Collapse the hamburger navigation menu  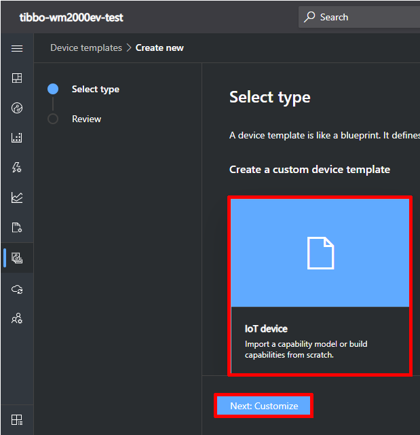17,48
